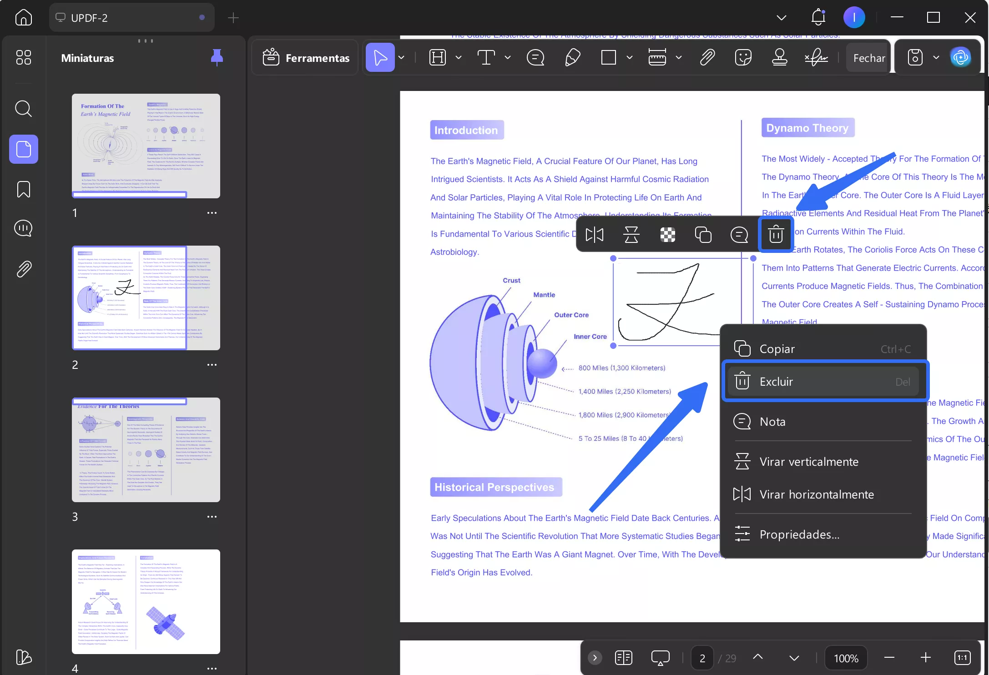Image resolution: width=989 pixels, height=675 pixels.
Task: Expand the save options dropdown arrow
Action: (936, 57)
